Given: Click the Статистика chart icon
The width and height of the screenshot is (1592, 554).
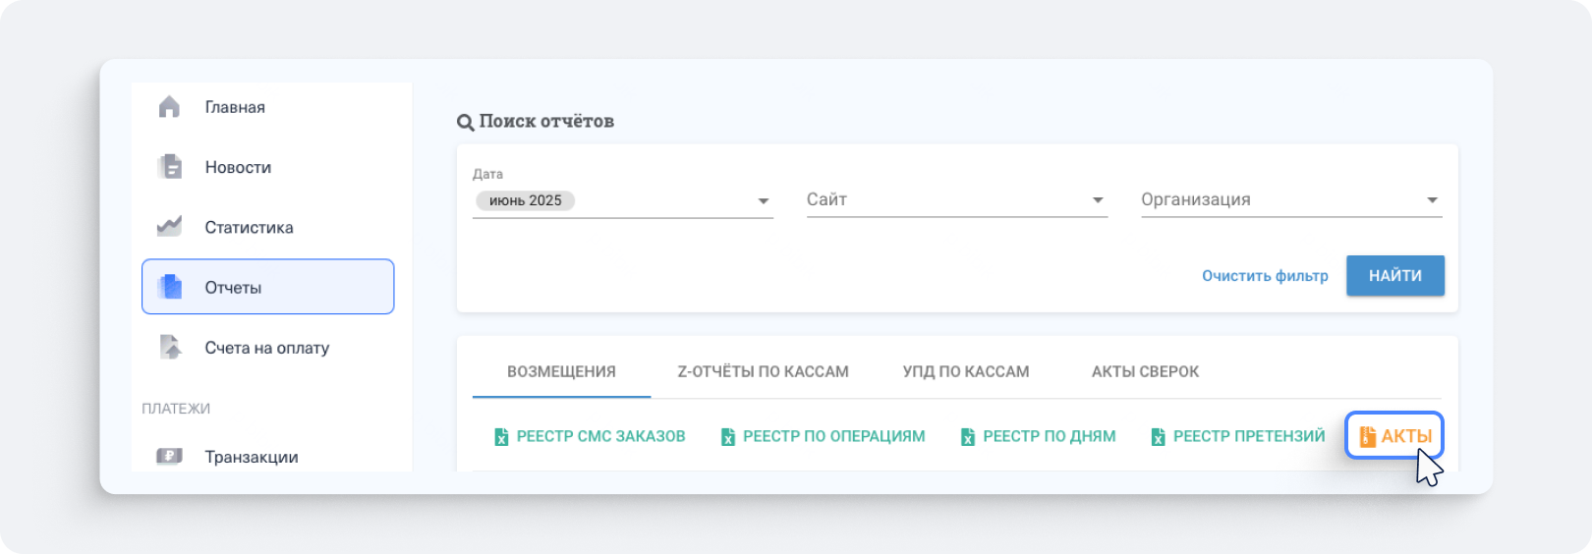Looking at the screenshot, I should click(169, 227).
